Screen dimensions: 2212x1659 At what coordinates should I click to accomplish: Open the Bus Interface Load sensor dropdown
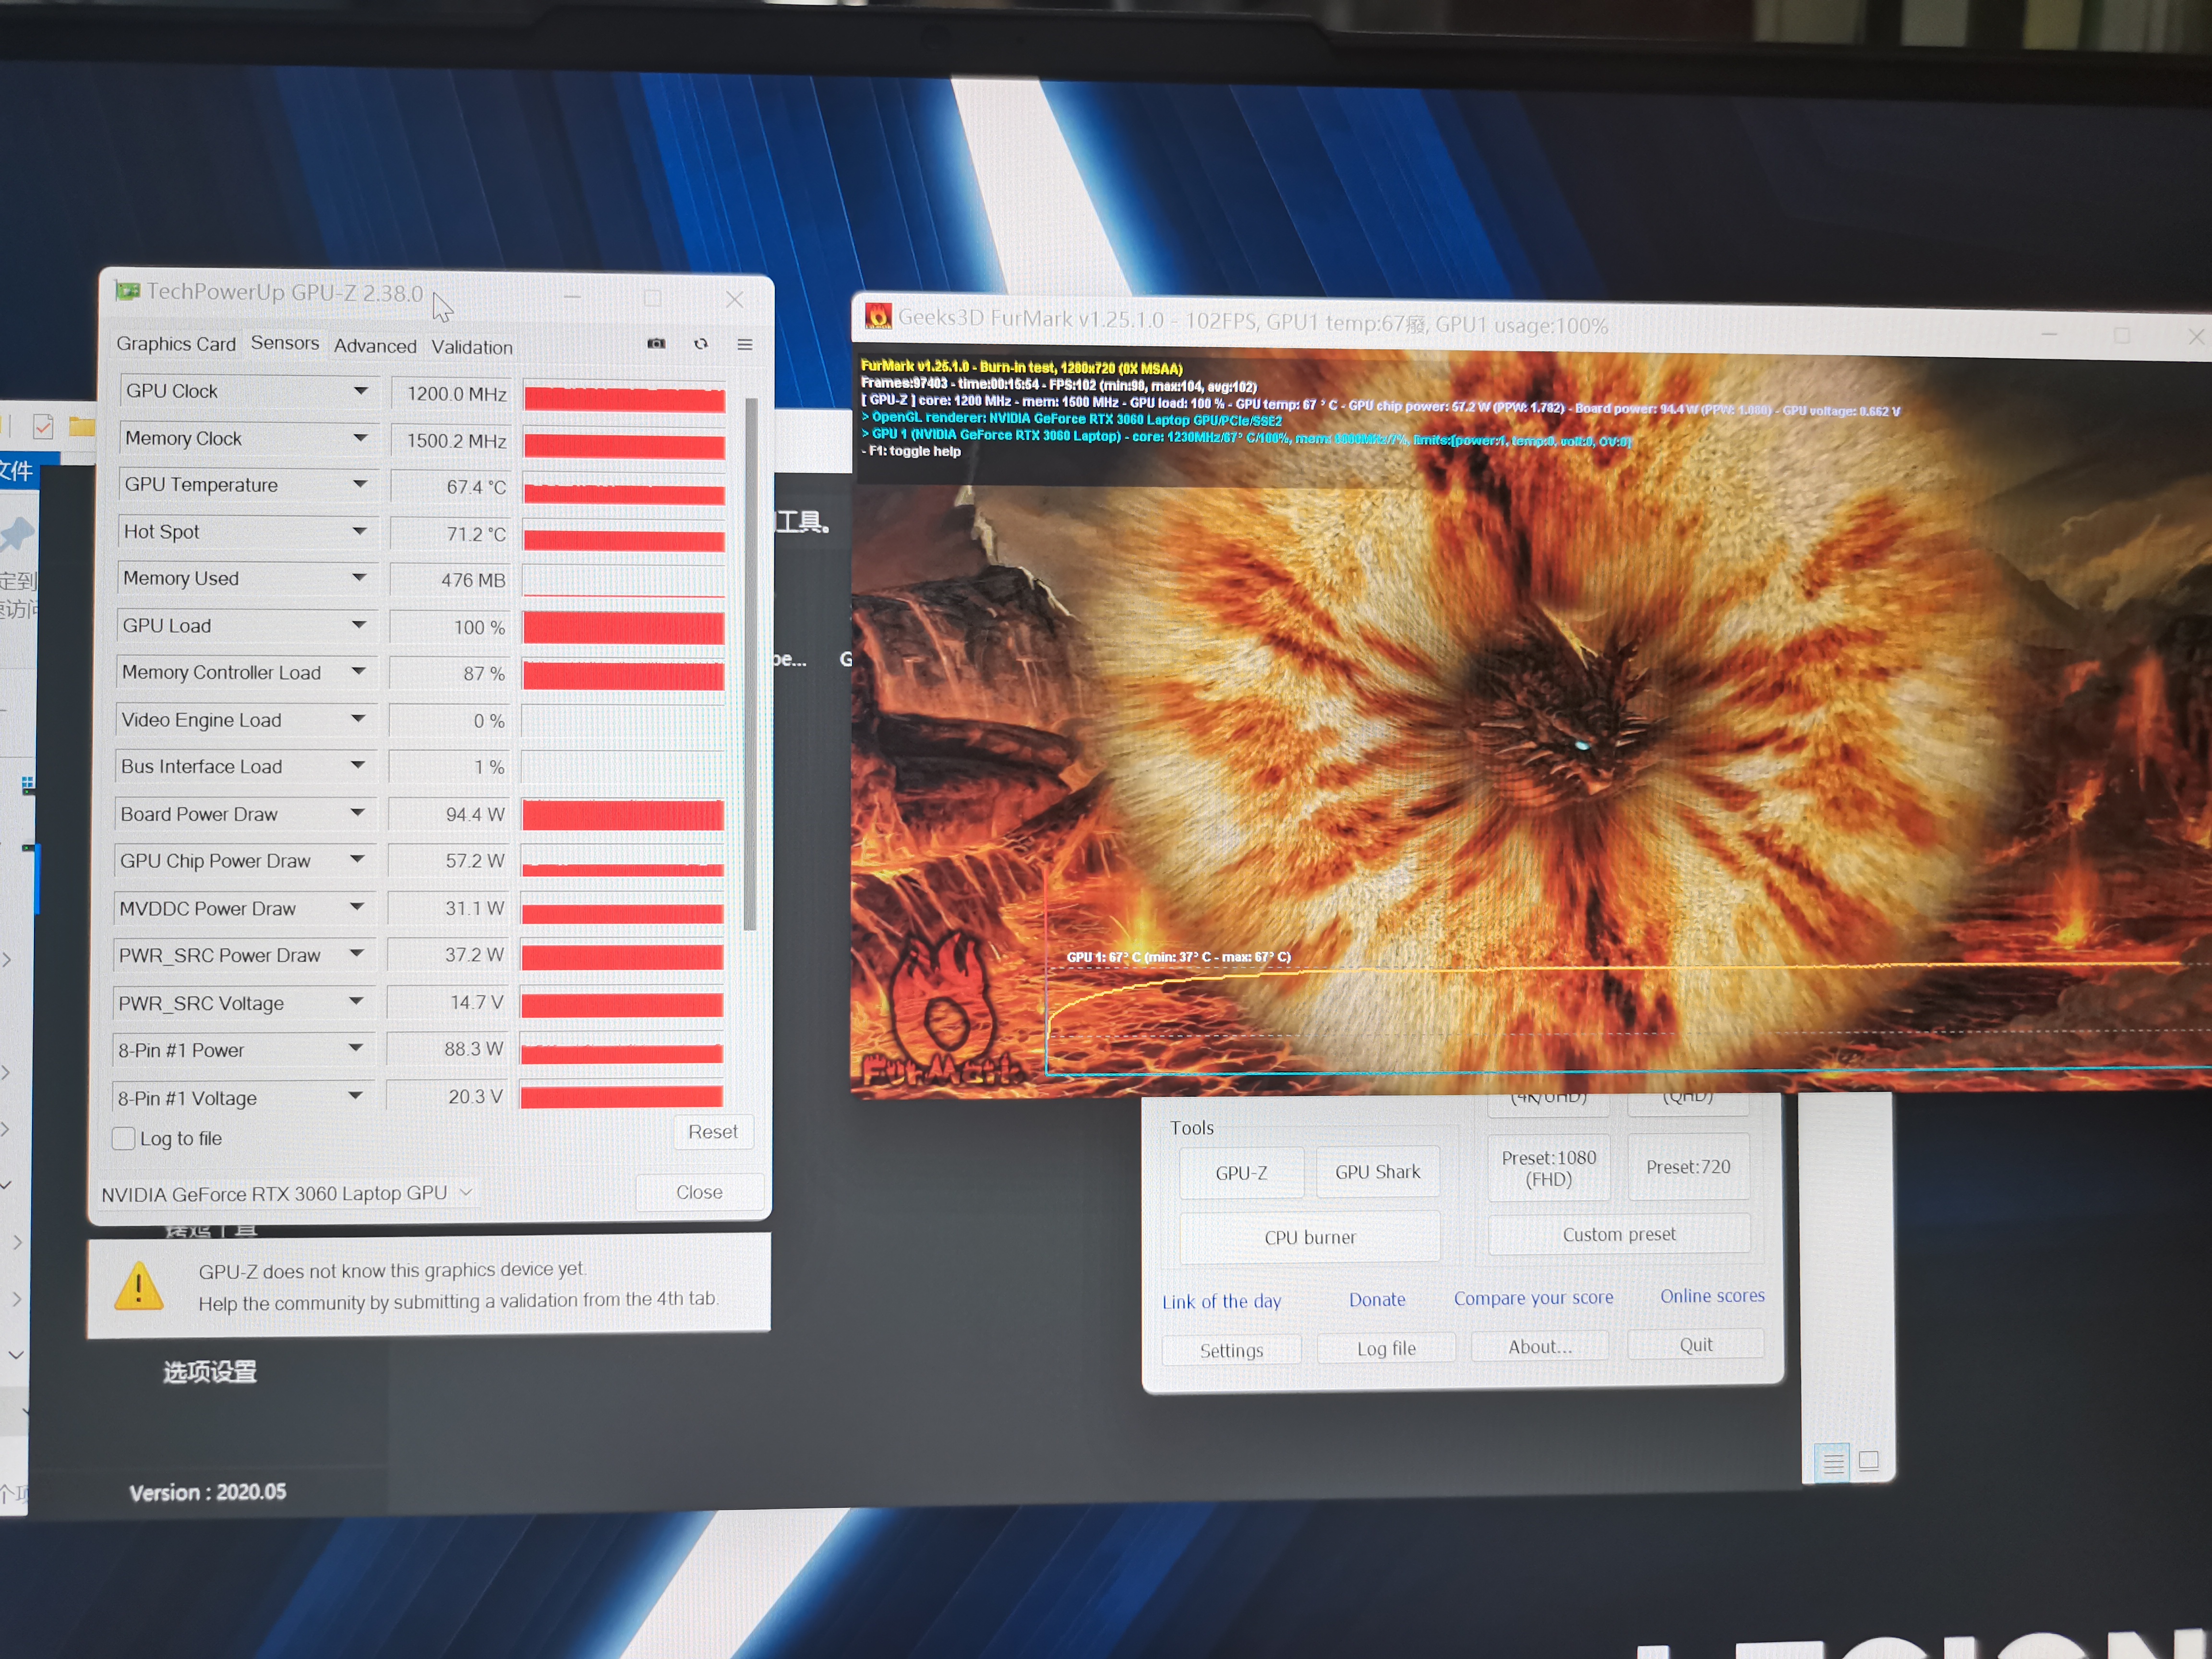click(x=357, y=765)
